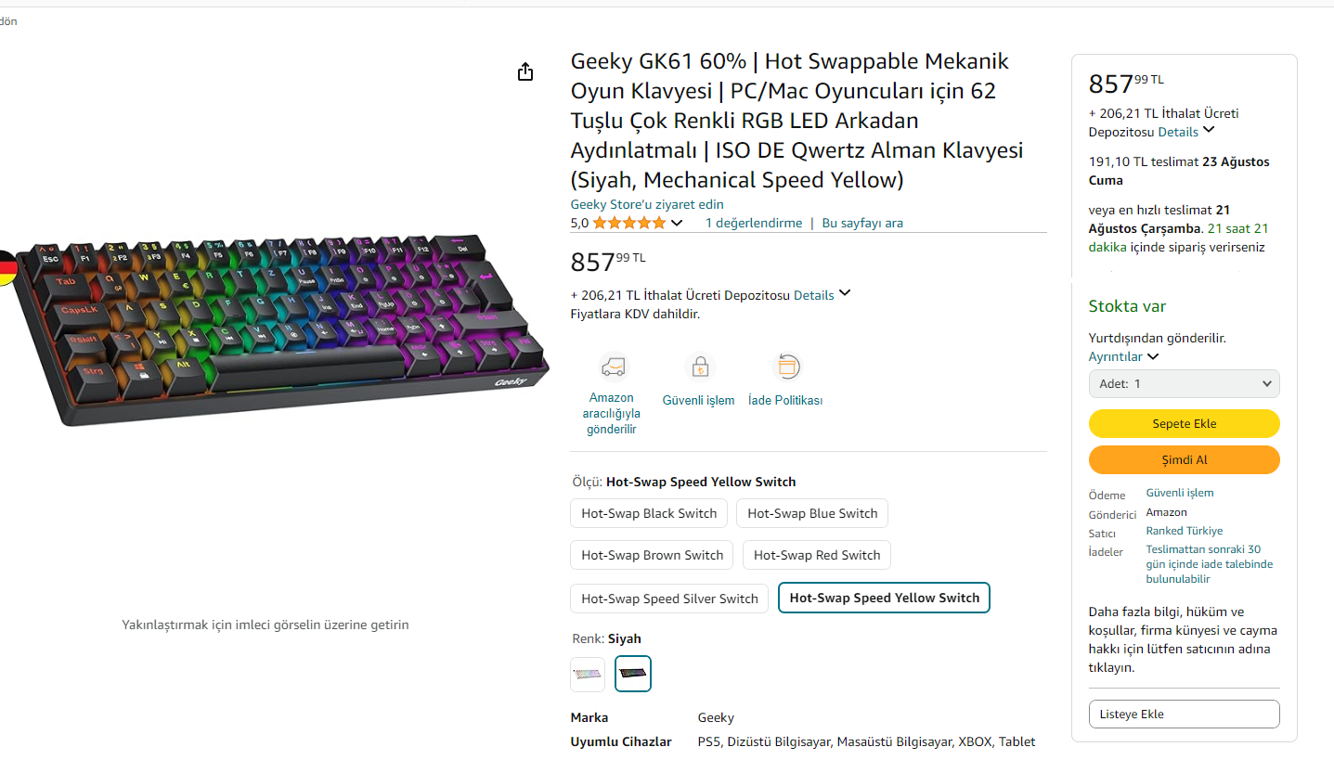
Task: Click the share icon above the product image
Action: (x=525, y=72)
